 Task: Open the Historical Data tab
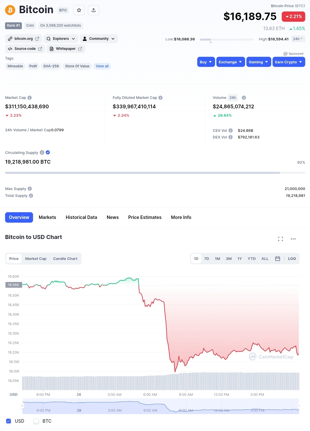click(81, 218)
